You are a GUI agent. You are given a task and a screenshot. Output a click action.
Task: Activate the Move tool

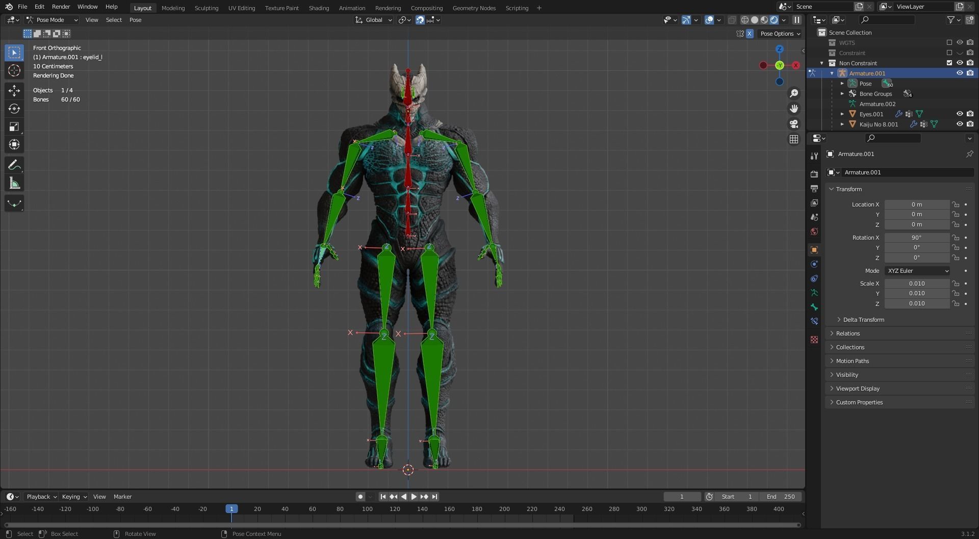pyautogui.click(x=14, y=91)
